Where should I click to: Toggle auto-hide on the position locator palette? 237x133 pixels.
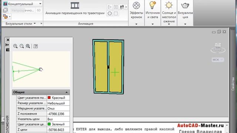click(x=7, y=45)
